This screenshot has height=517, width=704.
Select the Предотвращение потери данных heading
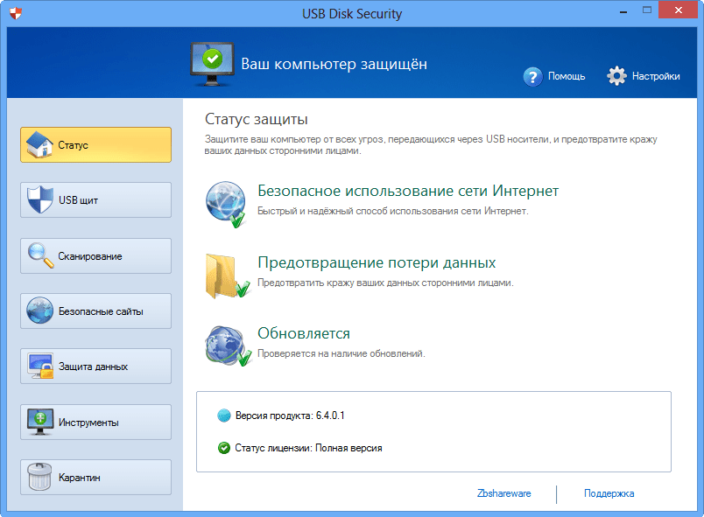377,262
